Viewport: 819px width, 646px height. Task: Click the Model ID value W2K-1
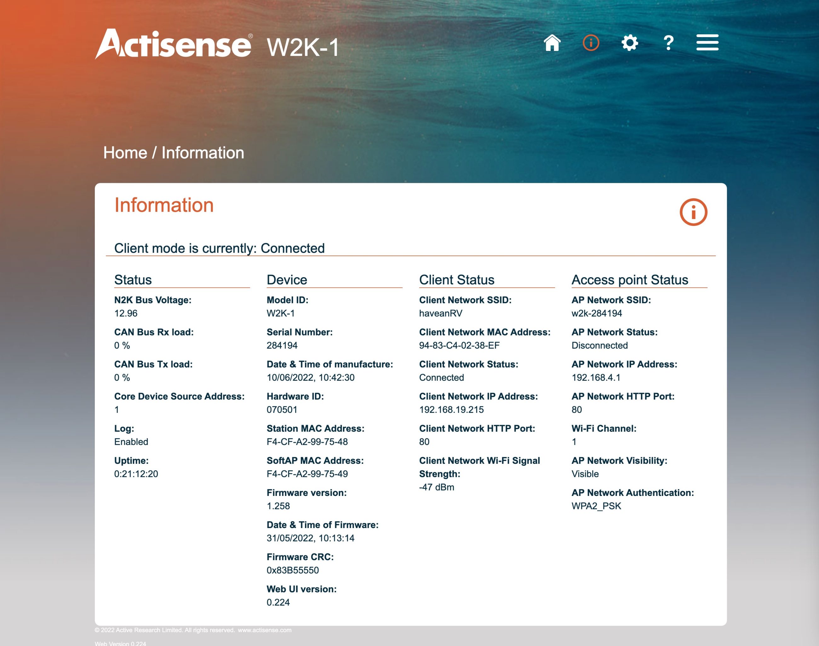(281, 313)
